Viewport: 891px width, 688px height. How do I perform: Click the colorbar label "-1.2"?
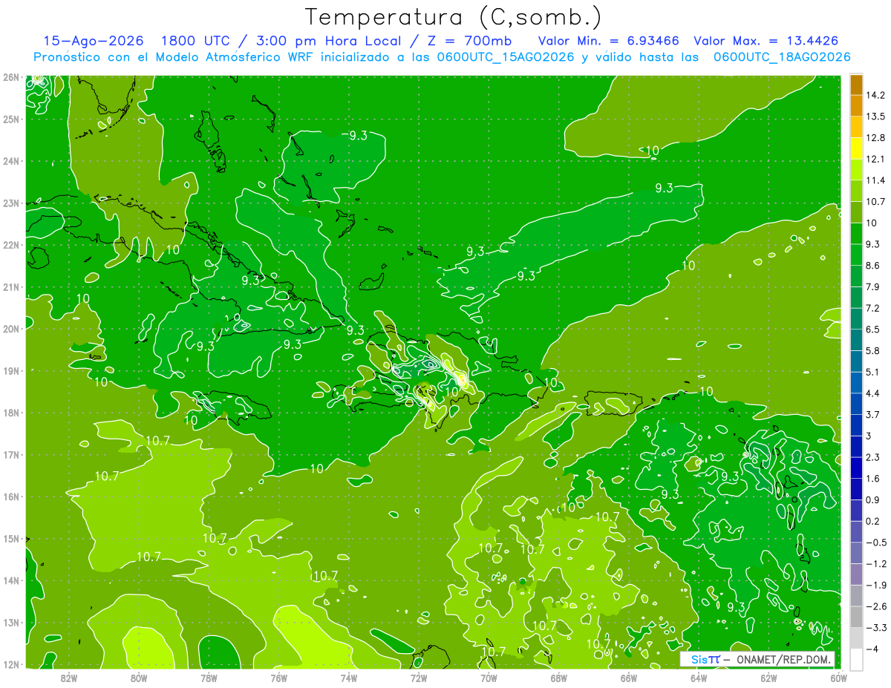coord(877,563)
